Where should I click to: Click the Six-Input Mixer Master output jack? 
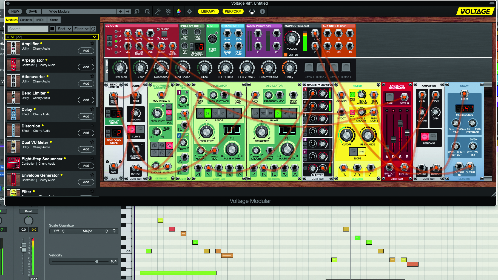tap(323, 168)
